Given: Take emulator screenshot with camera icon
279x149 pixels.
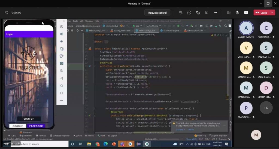Looking at the screenshot, I should (62, 63).
